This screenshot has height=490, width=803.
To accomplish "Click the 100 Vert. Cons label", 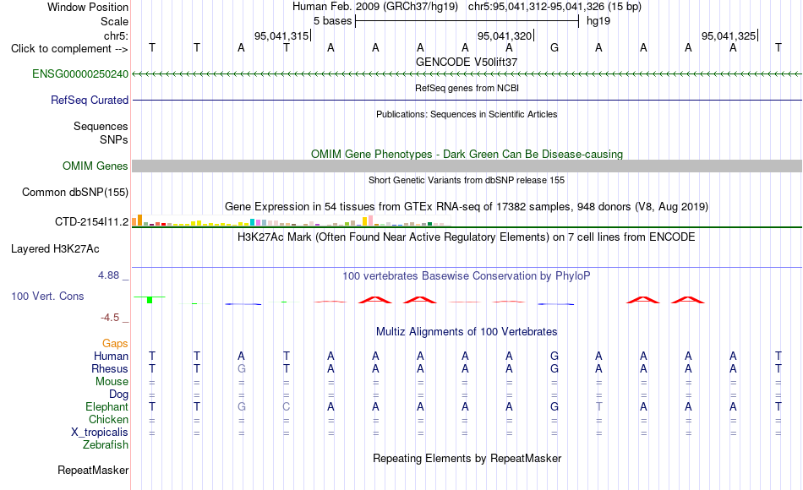I will 47,296.
